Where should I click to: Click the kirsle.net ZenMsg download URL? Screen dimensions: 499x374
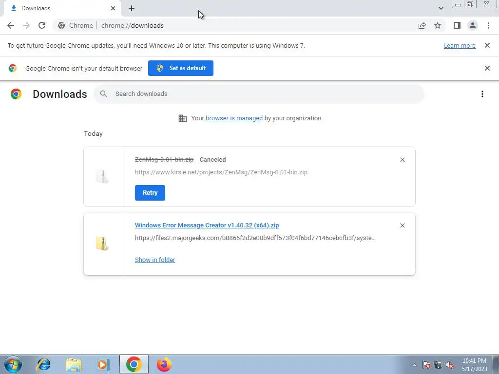click(x=221, y=172)
